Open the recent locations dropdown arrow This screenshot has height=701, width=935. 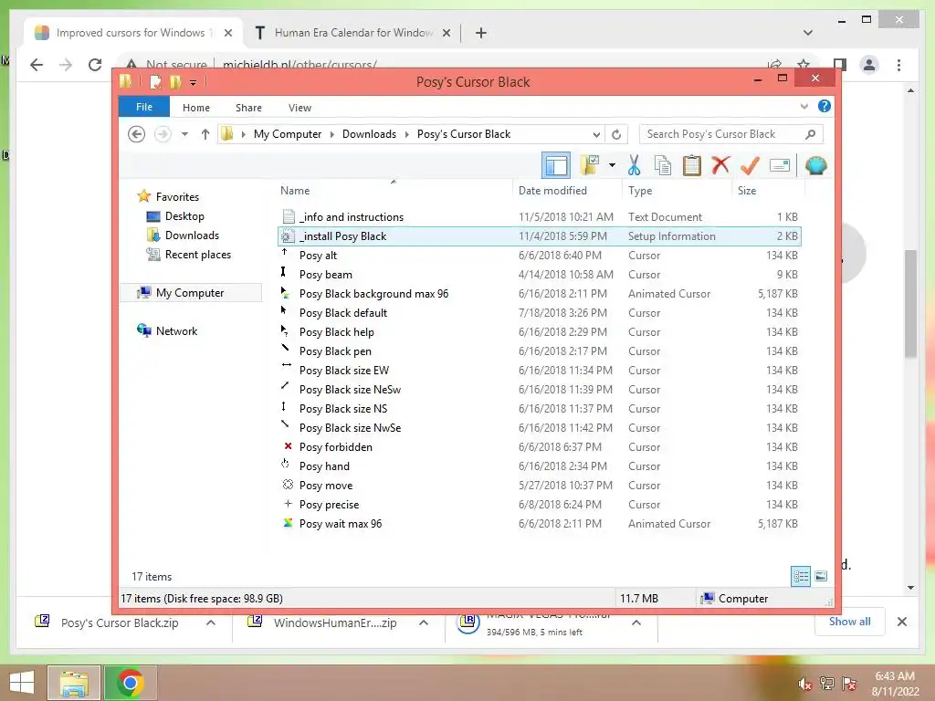tap(184, 134)
